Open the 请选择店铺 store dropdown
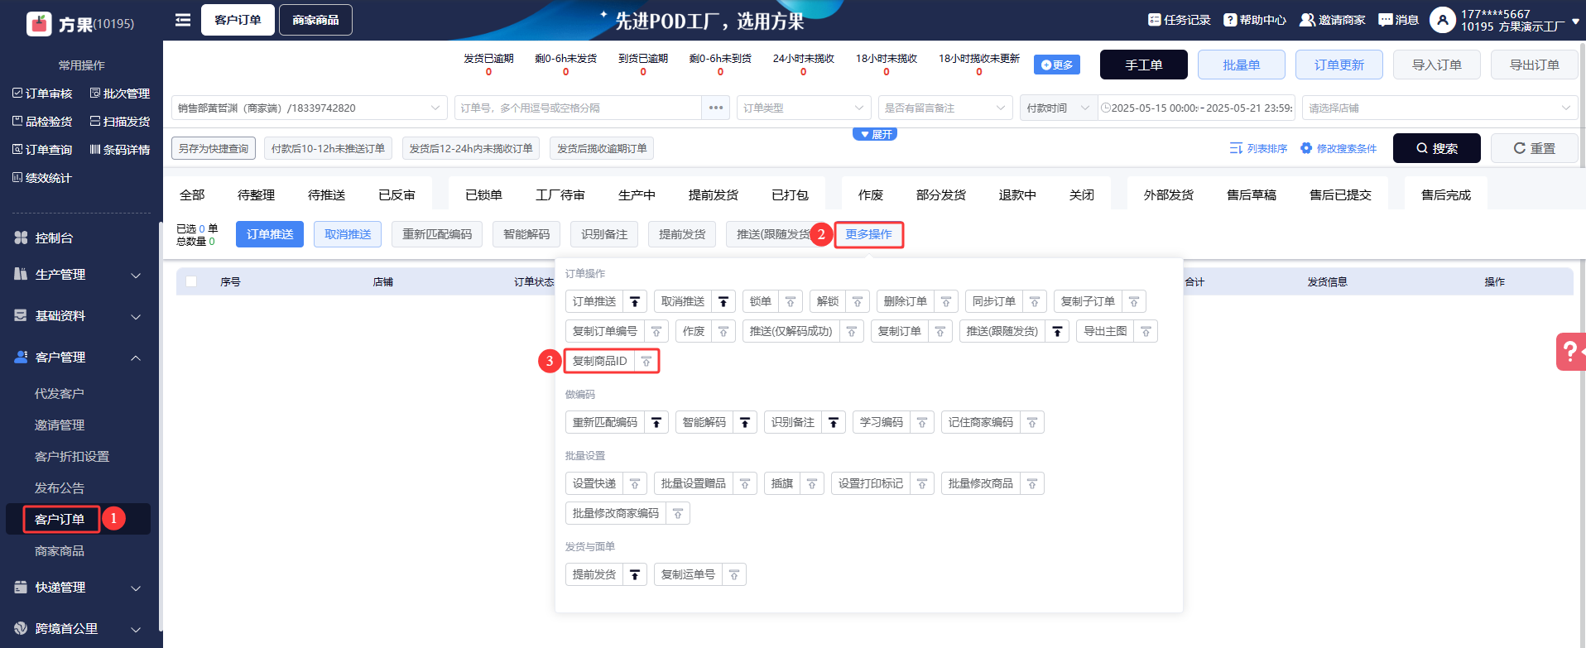Viewport: 1586px width, 648px height. (1439, 108)
